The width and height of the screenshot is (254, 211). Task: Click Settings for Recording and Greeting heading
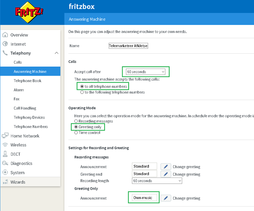pyautogui.click(x=98, y=148)
